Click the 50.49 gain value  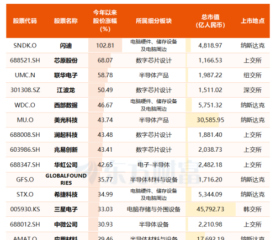105,90
